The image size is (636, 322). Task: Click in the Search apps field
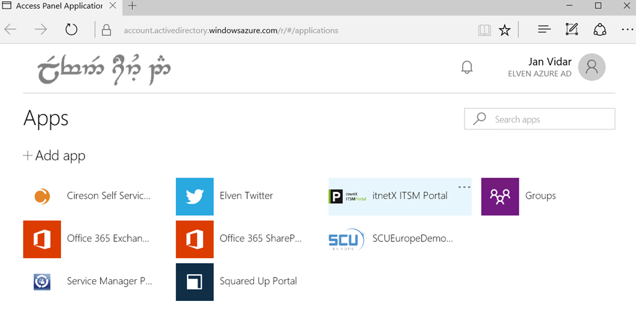[540, 119]
